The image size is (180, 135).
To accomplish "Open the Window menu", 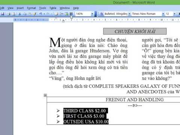I will pyautogui.click(x=64, y=8).
